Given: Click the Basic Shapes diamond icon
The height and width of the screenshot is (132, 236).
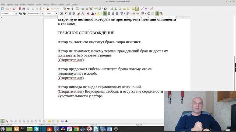Looking at the screenshot, I should click(x=146, y=9).
